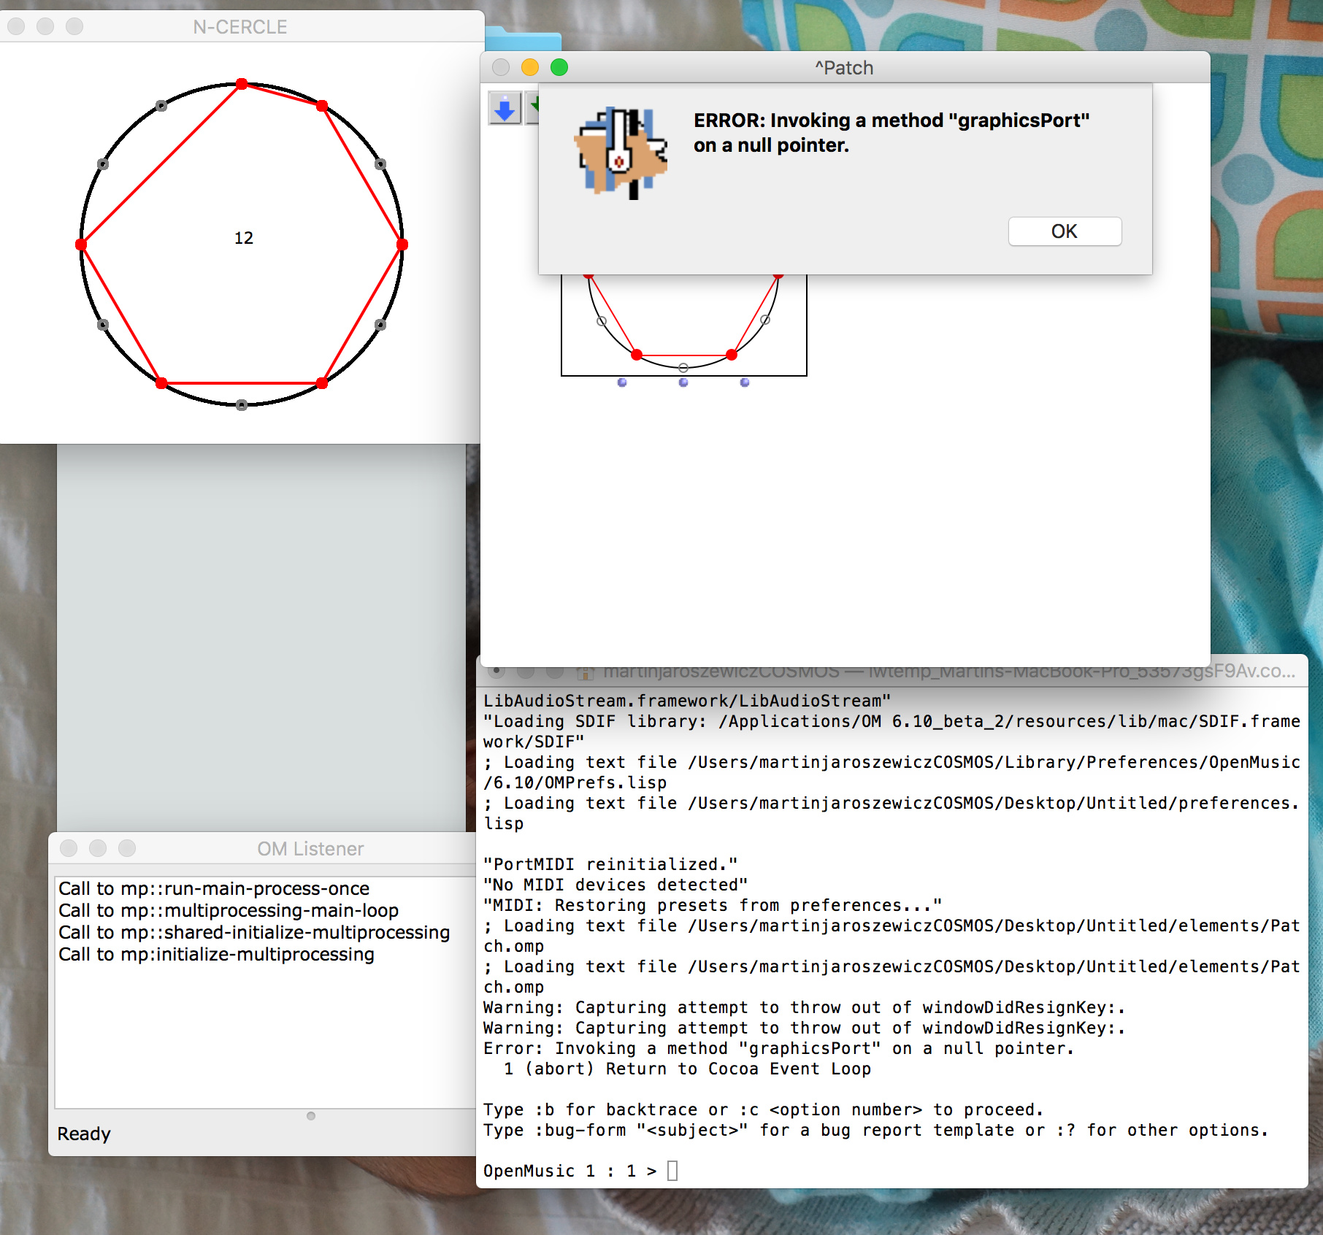Select 'Call to mp::shared-initialize-multiprocessing' line in Listener
Image resolution: width=1323 pixels, height=1235 pixels.
tap(254, 932)
